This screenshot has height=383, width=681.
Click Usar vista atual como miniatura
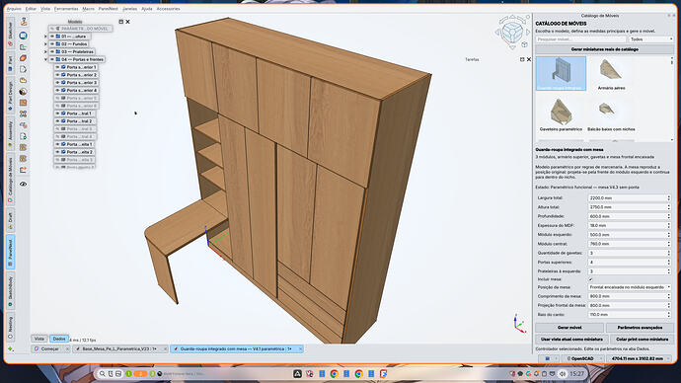click(x=571, y=340)
